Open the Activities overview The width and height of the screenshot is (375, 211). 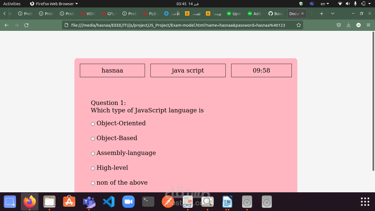tap(12, 4)
